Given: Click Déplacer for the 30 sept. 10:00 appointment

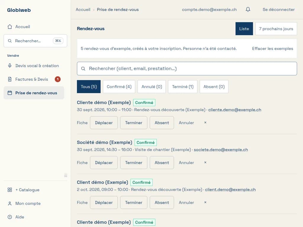Looking at the screenshot, I should click(x=104, y=123).
